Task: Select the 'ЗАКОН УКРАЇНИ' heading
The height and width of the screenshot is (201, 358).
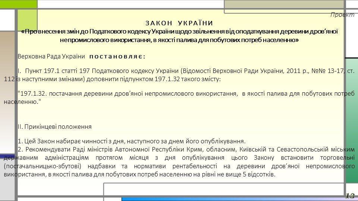Action: [179, 23]
